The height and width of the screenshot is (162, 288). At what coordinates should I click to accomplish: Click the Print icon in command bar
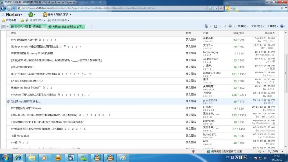pos(230,26)
